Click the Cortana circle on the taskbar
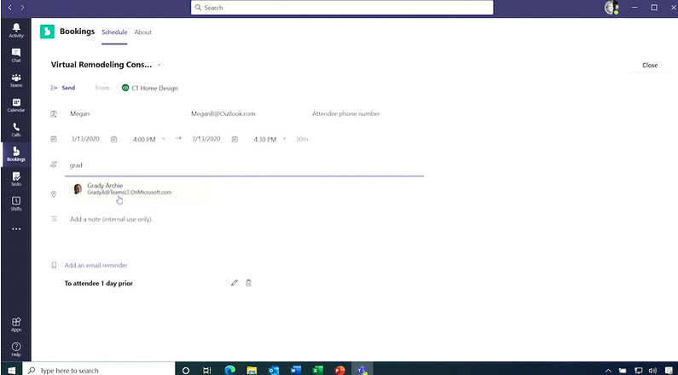678x375 pixels. point(186,370)
